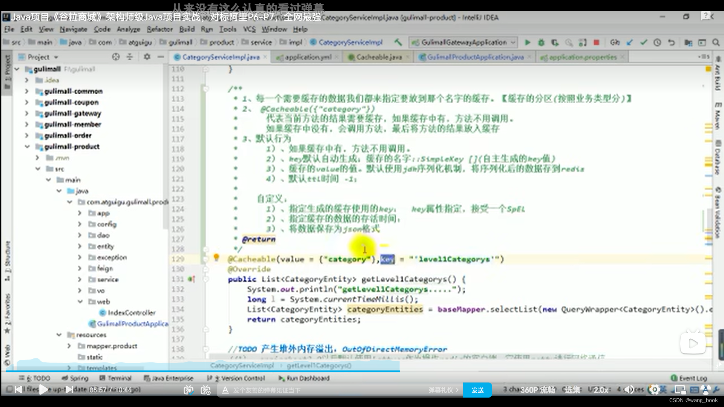Toggle picture-in-picture mode in player
This screenshot has width=724, height=407.
point(680,390)
